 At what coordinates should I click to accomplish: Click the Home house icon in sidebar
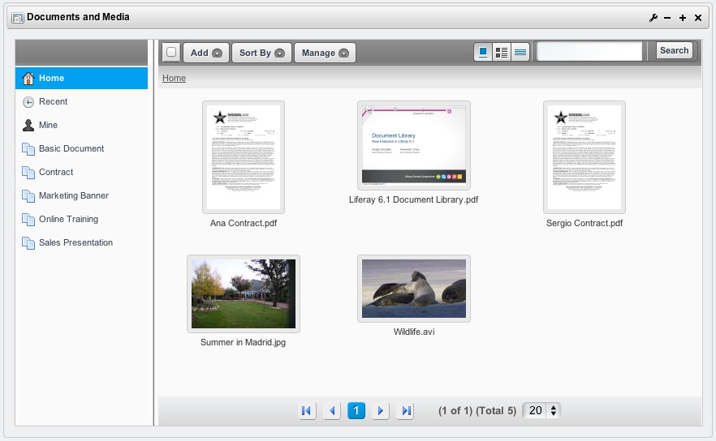[x=28, y=78]
